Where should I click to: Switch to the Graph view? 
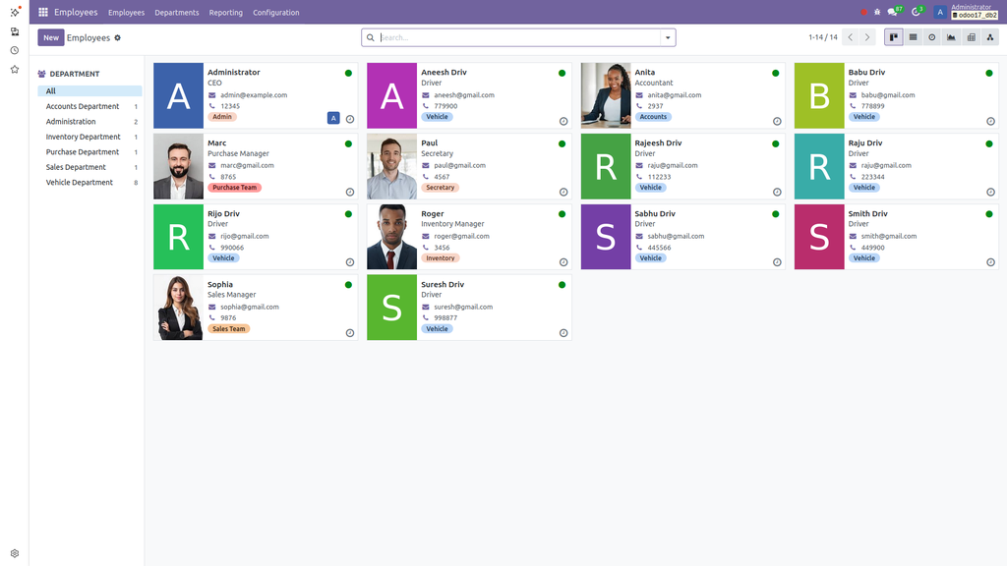coord(950,37)
